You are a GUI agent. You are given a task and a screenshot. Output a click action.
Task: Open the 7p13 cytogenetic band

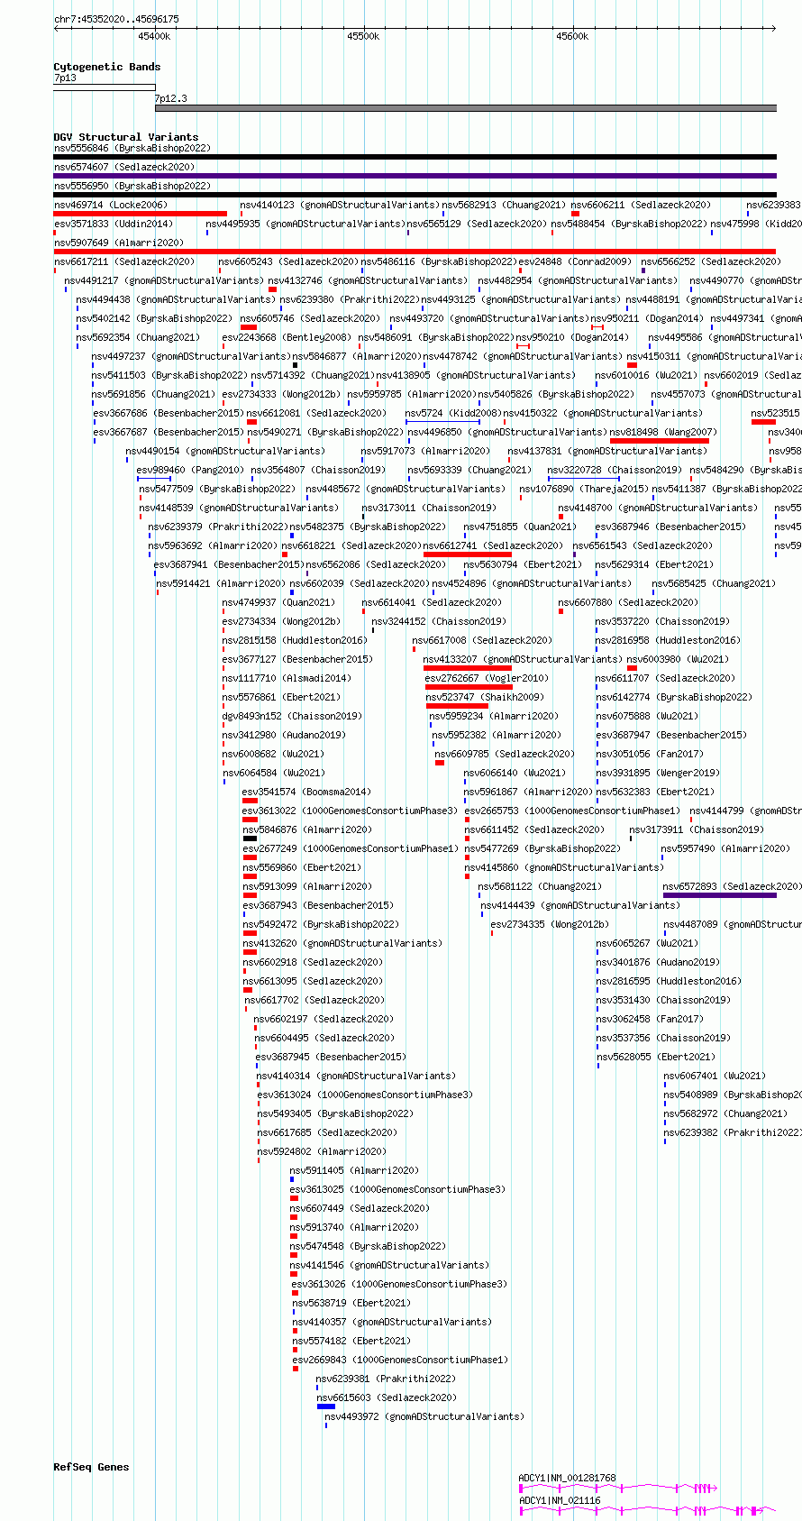point(104,87)
